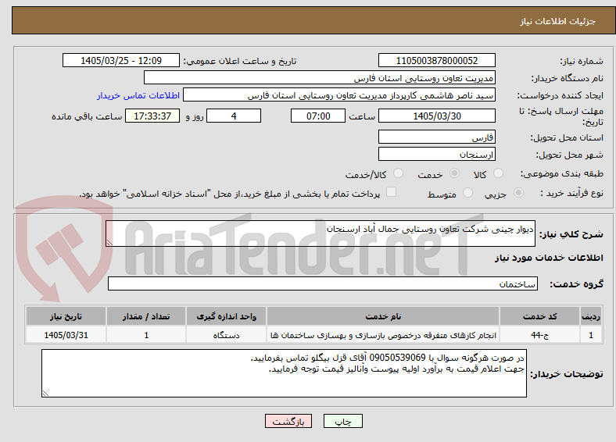This screenshot has width=616, height=442.
Task: Click the deadline hour field 07:00
Action: 318,116
